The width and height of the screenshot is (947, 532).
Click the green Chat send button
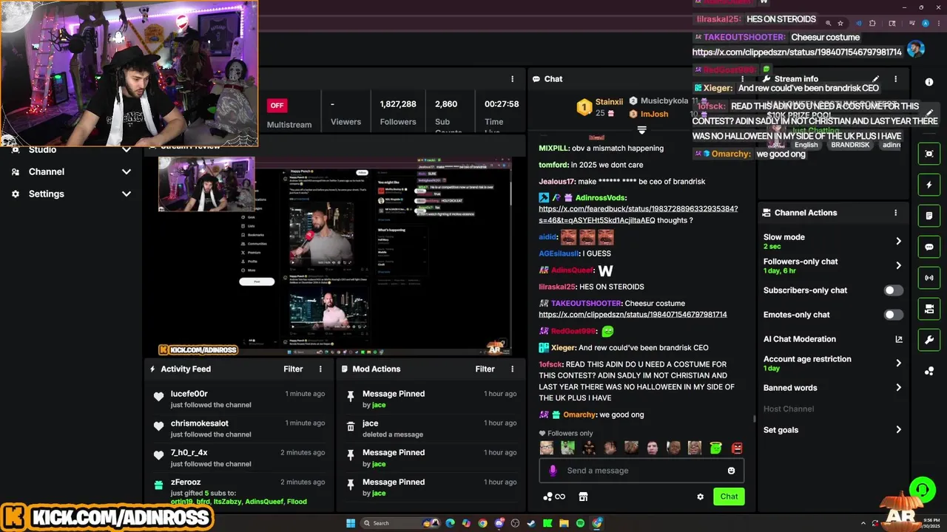(x=729, y=497)
